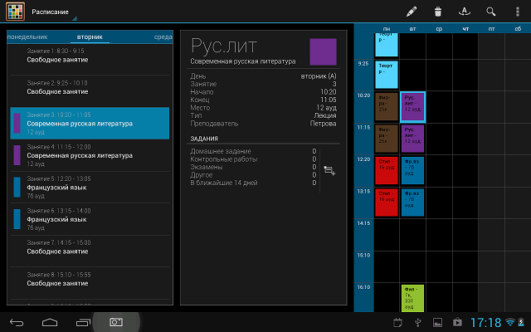Viewport: 531px width, 332px height.
Task: Tap the вт column header
Action: 413,29
